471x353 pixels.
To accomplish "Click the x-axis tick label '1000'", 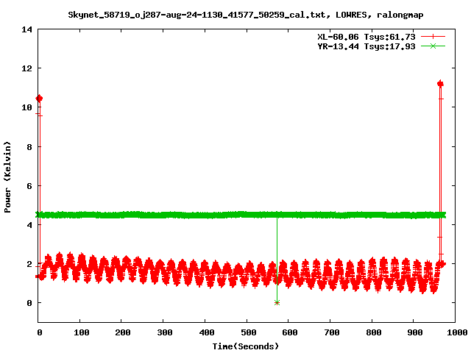I will 456,332.
